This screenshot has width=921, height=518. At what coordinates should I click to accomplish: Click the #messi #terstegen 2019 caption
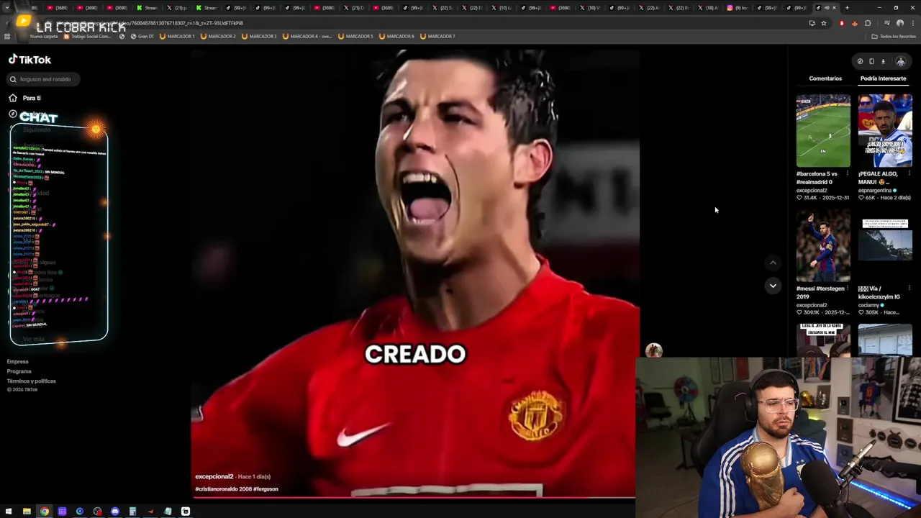coord(820,292)
